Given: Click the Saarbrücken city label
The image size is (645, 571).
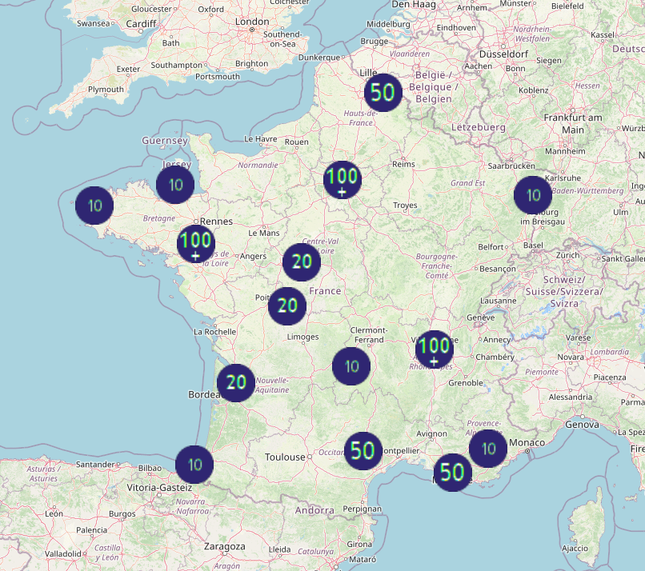Looking at the screenshot, I should click(511, 166).
